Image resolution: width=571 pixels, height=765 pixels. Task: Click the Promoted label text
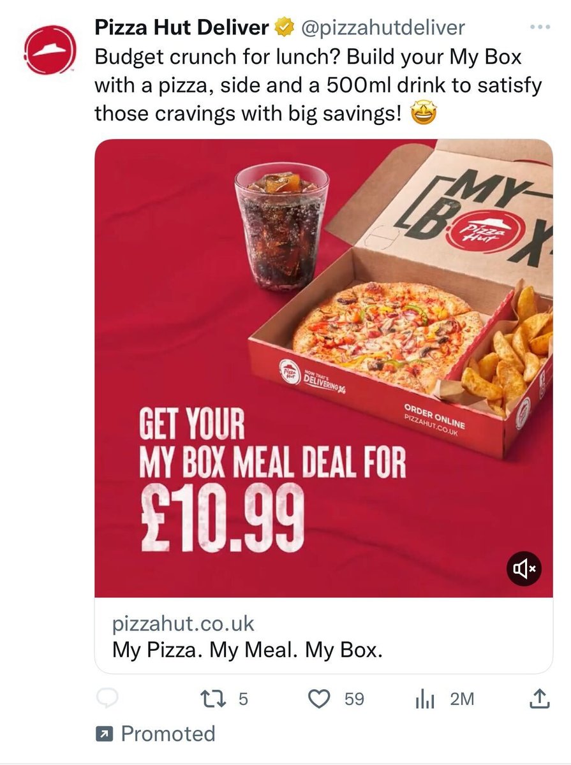tap(168, 734)
